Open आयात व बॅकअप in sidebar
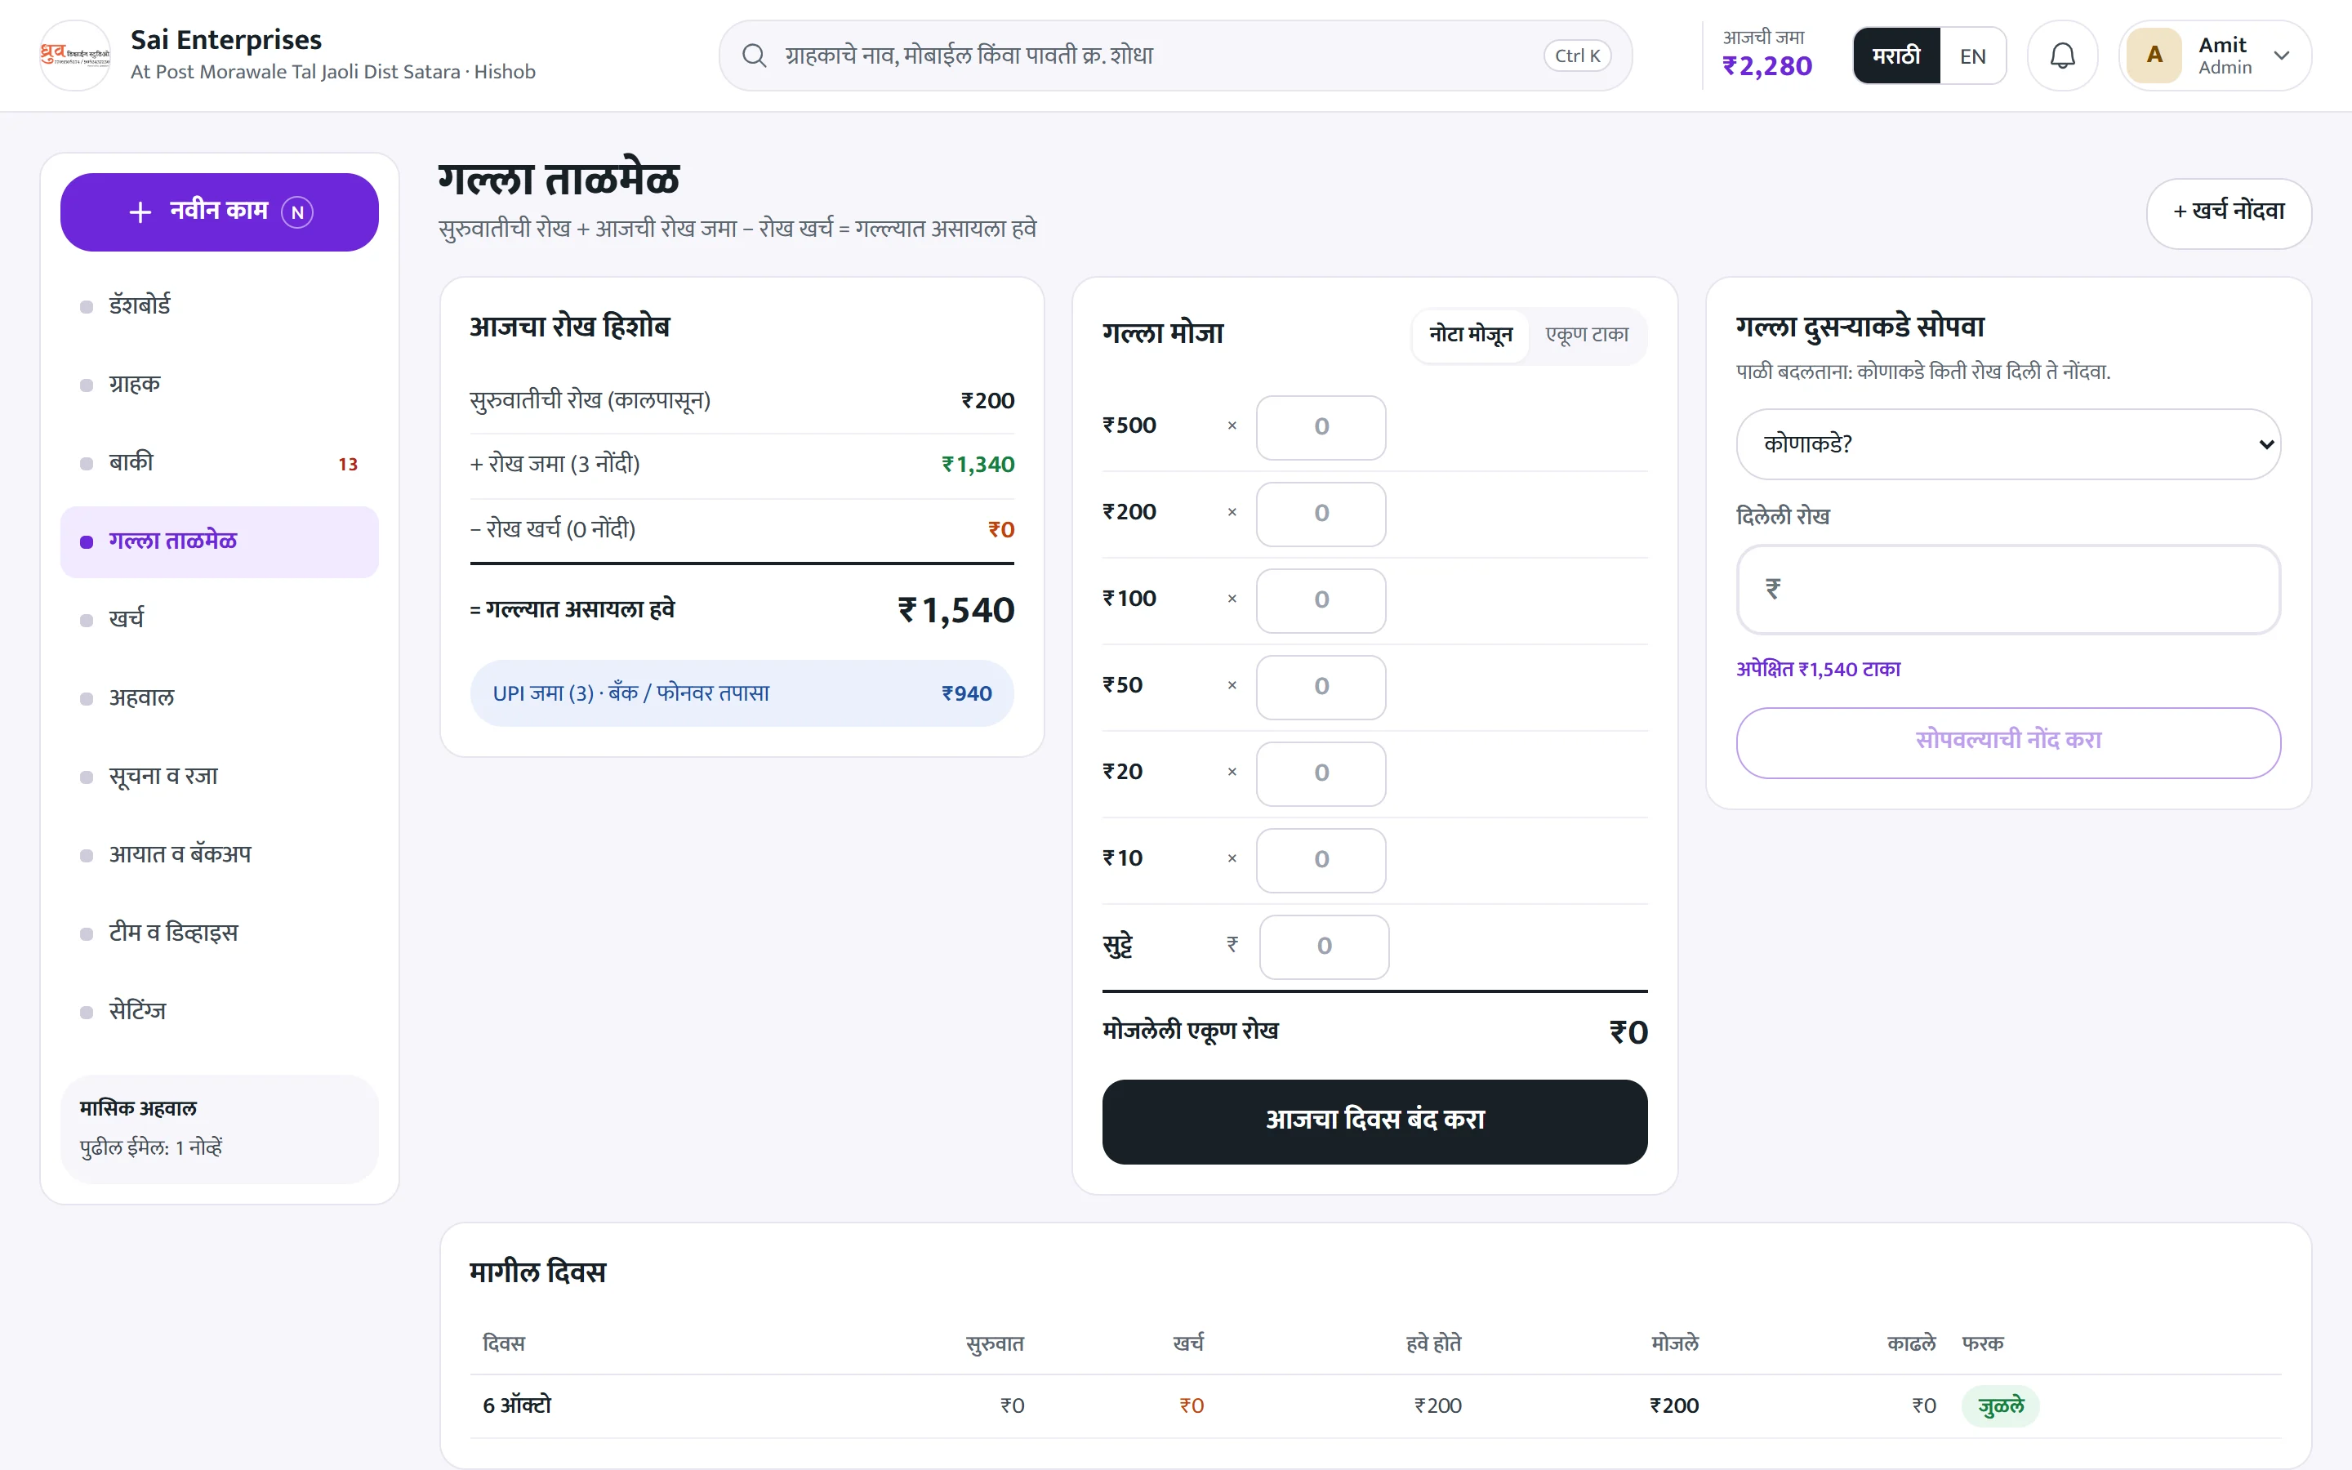 [220, 854]
